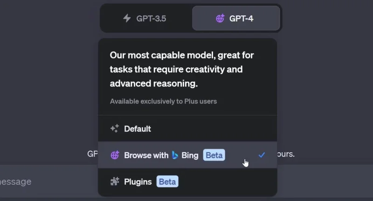373x201 pixels.
Task: Click the Plugins label text
Action: [138, 182]
